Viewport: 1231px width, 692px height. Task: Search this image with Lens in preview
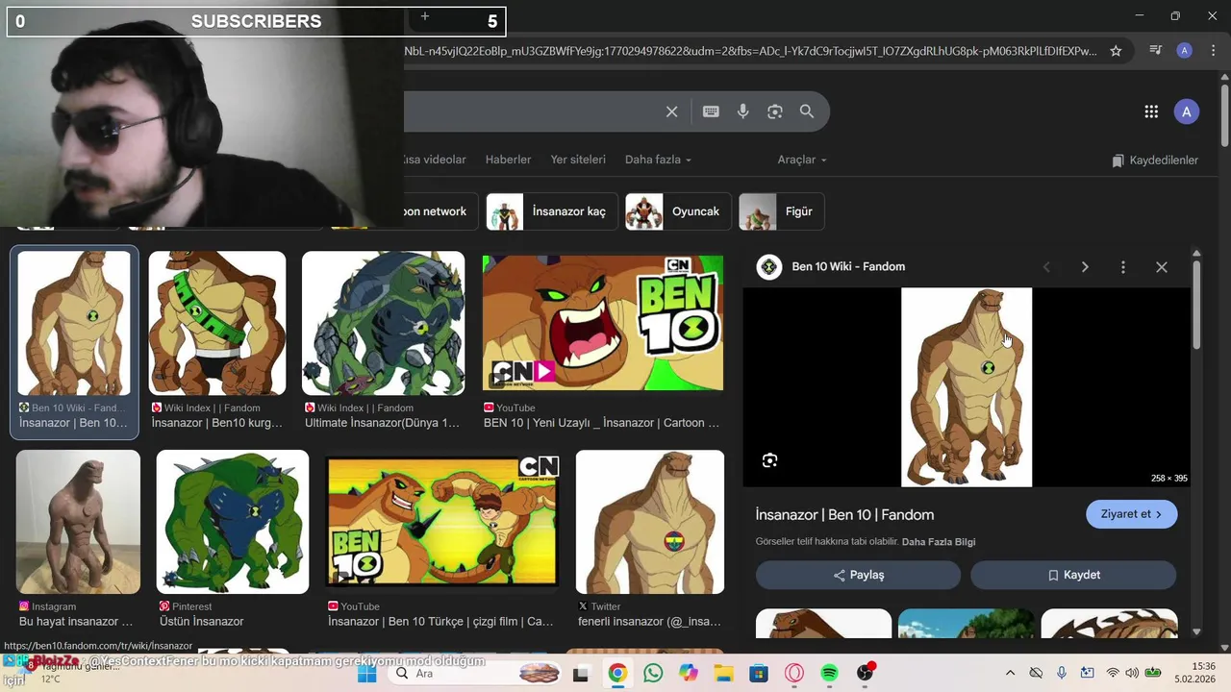(769, 460)
